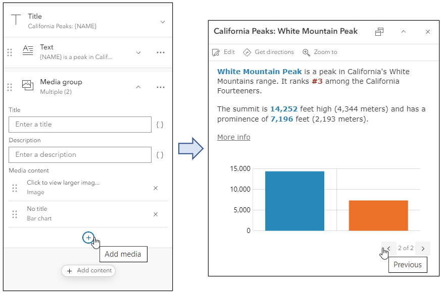Remove the Bar chart media item

[156, 214]
